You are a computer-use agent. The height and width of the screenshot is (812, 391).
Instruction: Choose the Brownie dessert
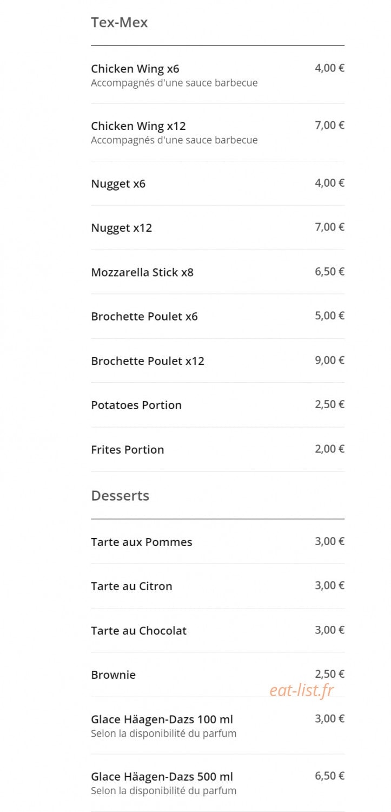click(217, 675)
